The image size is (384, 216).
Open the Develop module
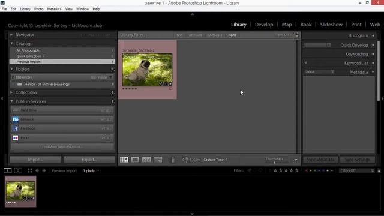click(264, 25)
